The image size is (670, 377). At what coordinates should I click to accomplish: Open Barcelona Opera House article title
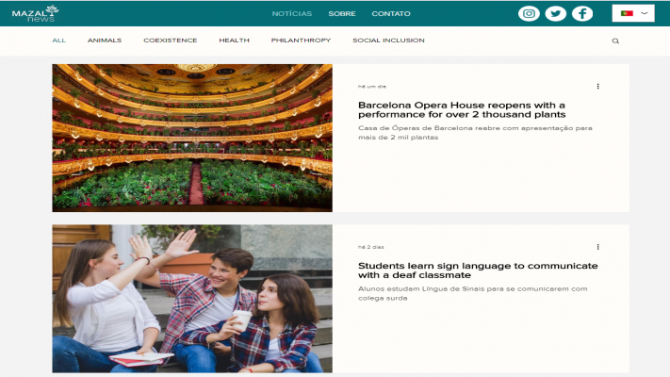[x=462, y=109]
